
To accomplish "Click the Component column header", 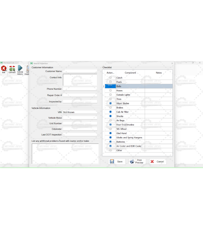I will coord(130,73).
